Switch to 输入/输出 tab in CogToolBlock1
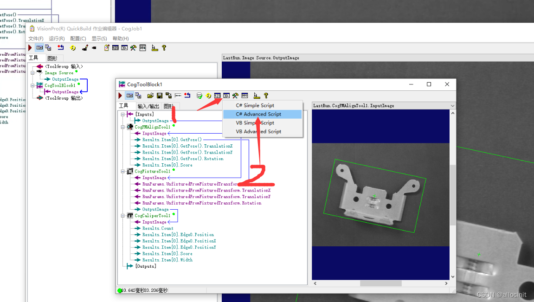Viewport: 534px width, 302px height. 148,106
